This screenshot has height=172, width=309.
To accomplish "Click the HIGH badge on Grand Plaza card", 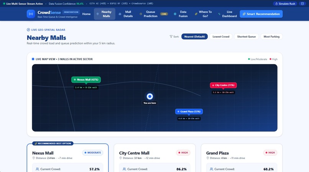I will [270, 153].
